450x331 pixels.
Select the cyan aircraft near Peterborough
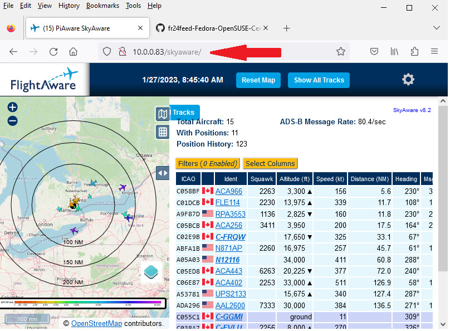coord(93,183)
